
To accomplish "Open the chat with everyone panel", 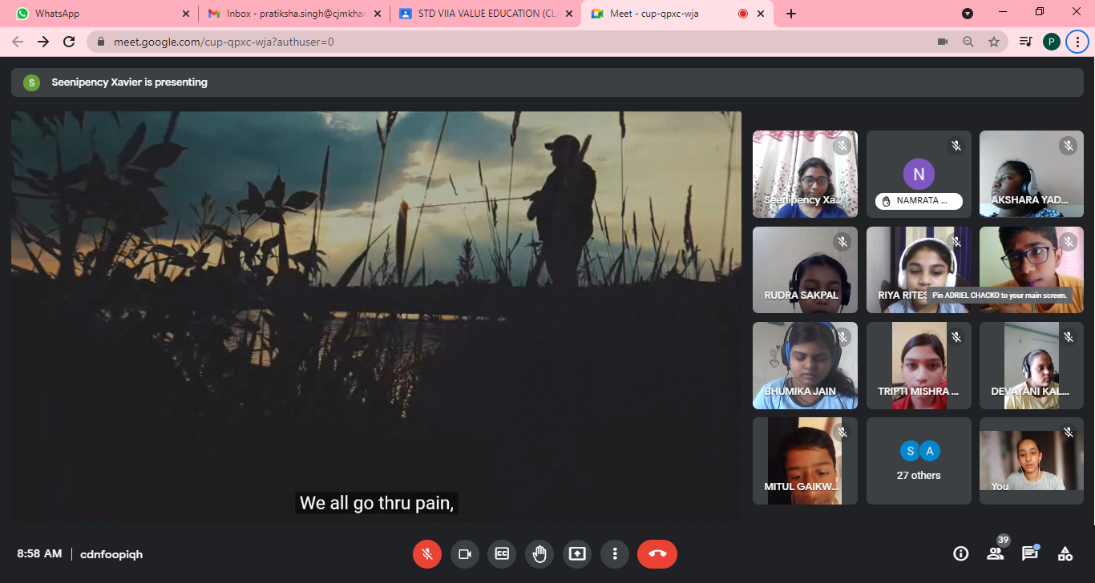I will 1029,553.
